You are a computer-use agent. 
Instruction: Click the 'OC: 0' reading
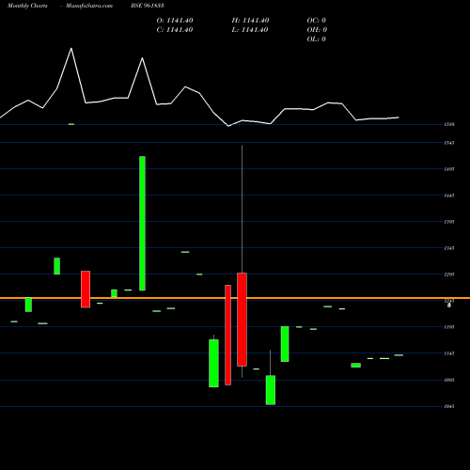click(317, 21)
